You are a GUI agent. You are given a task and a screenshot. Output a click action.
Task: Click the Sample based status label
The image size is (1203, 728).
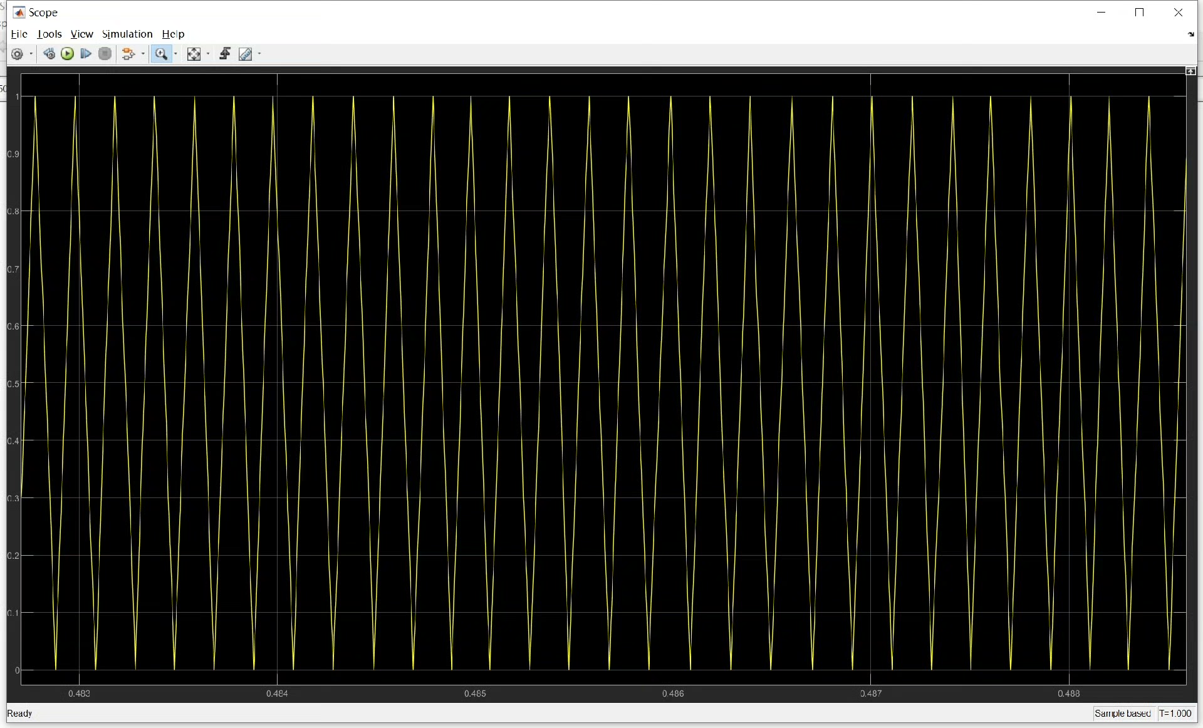point(1122,714)
